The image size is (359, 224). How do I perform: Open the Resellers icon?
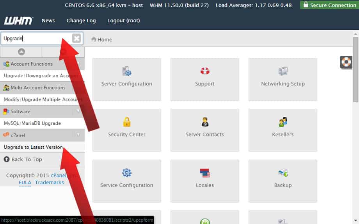(283, 122)
